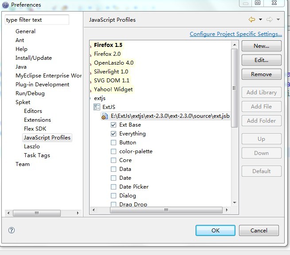Tick the Date checkbox
The width and height of the screenshot is (290, 255).
[114, 178]
